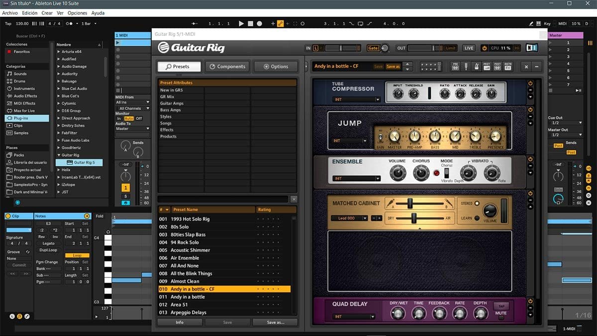Click the Legato button in Notes box
Viewport: 597px width, 336px height.
[49, 243]
